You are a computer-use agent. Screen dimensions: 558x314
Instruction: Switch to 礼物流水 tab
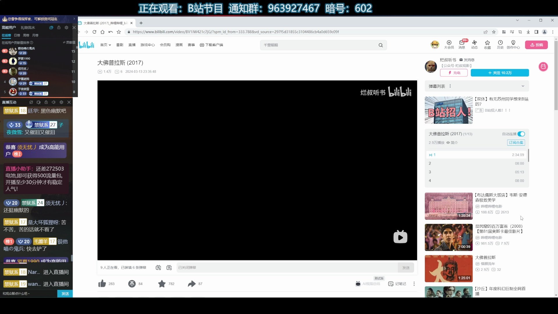tap(28, 27)
